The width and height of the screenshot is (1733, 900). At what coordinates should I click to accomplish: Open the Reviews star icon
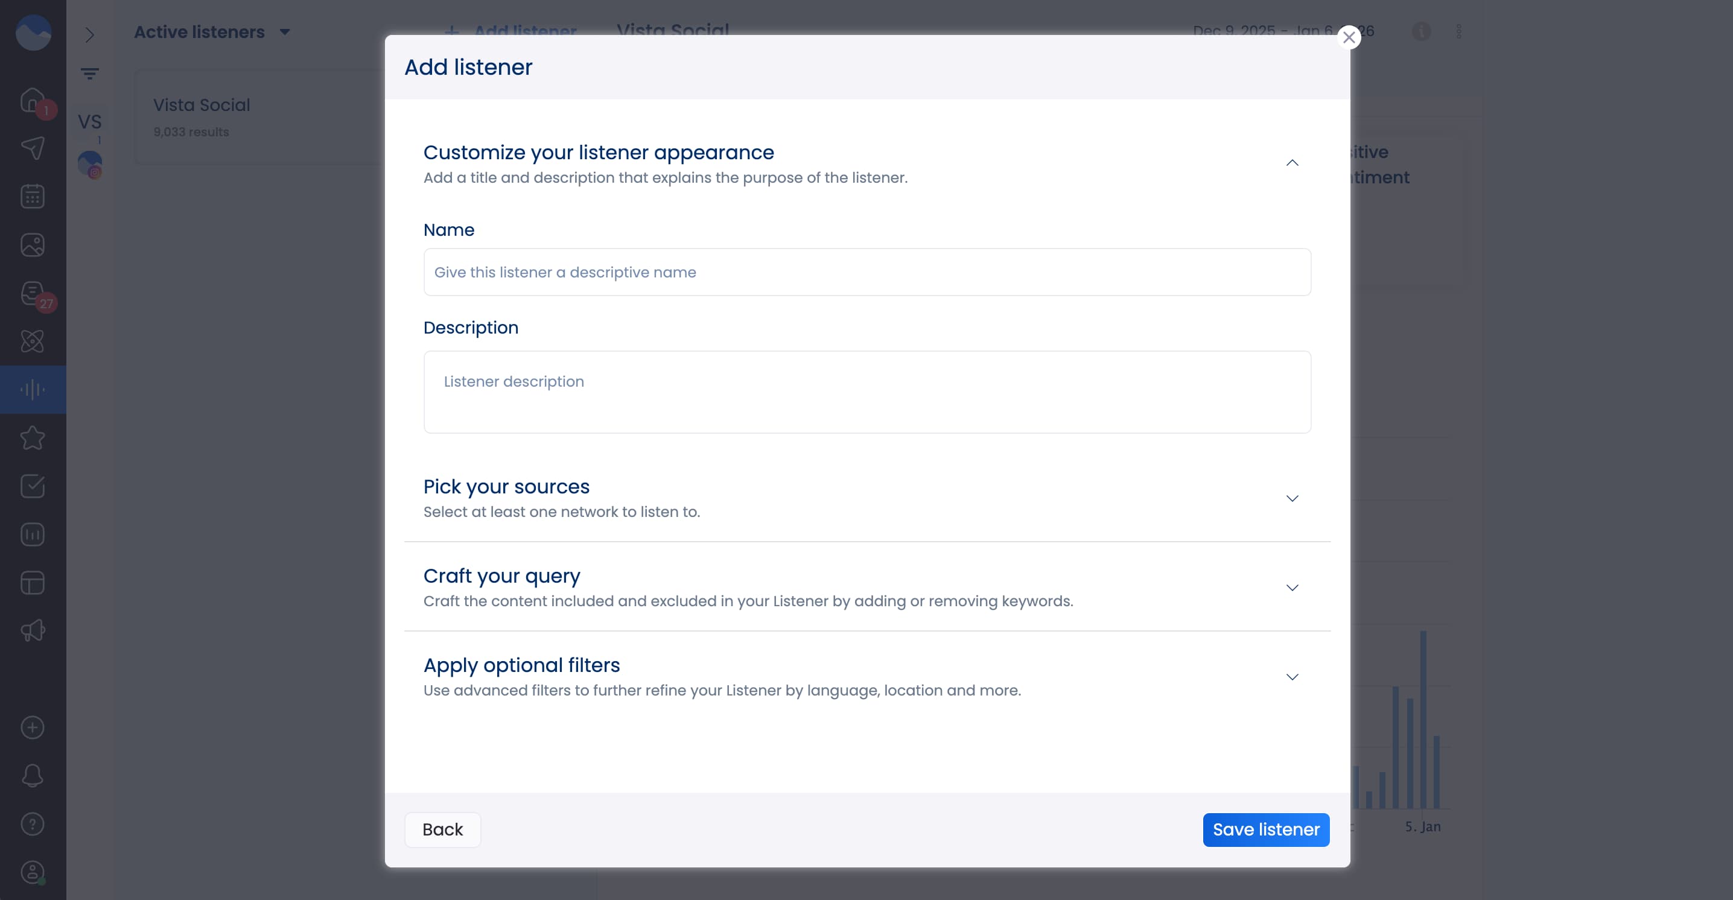(x=31, y=438)
